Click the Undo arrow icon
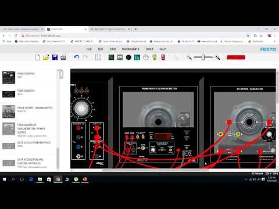The image size is (279, 209). tap(77, 57)
